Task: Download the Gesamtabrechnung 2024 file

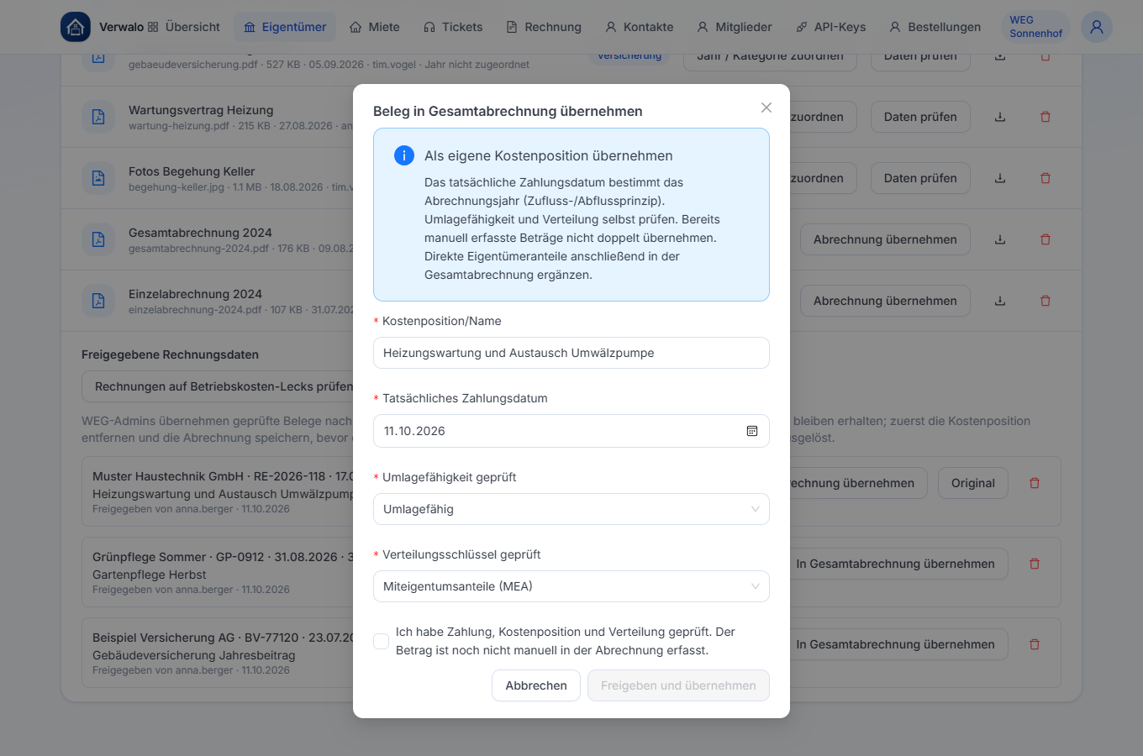Action: (x=1000, y=239)
